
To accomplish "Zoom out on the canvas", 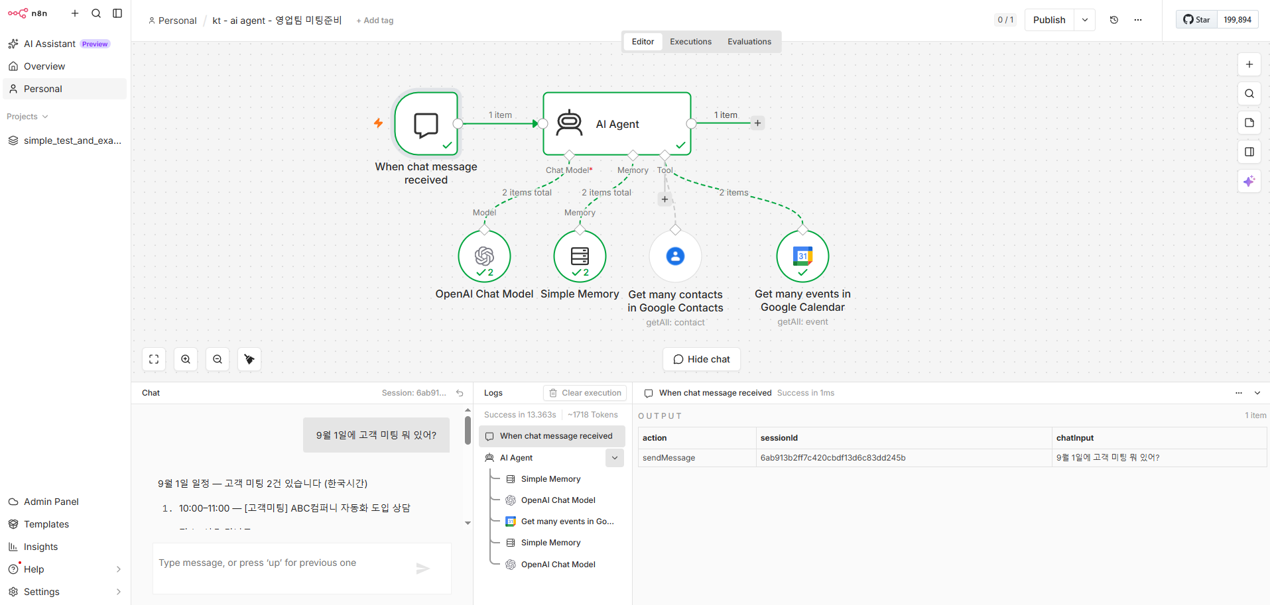I will point(218,359).
